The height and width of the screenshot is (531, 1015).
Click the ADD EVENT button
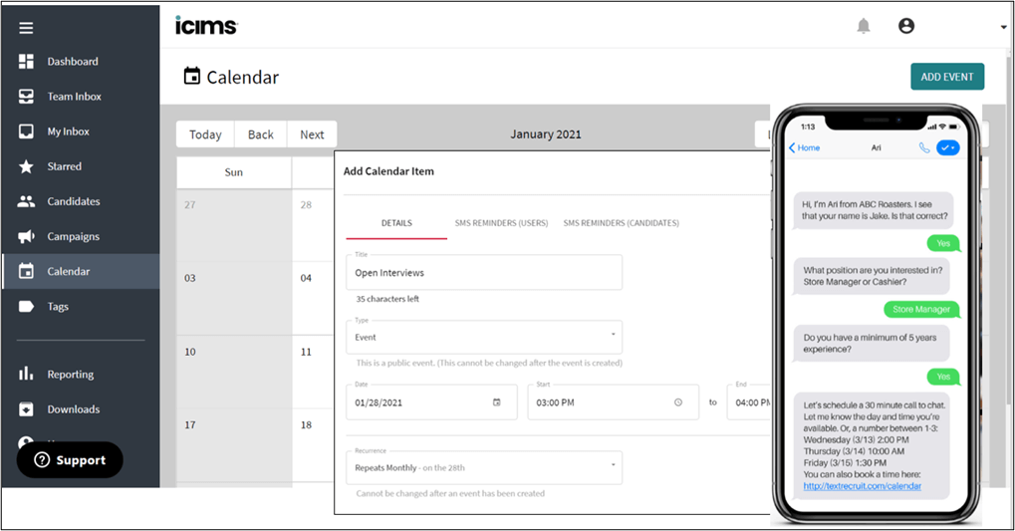[x=946, y=77]
